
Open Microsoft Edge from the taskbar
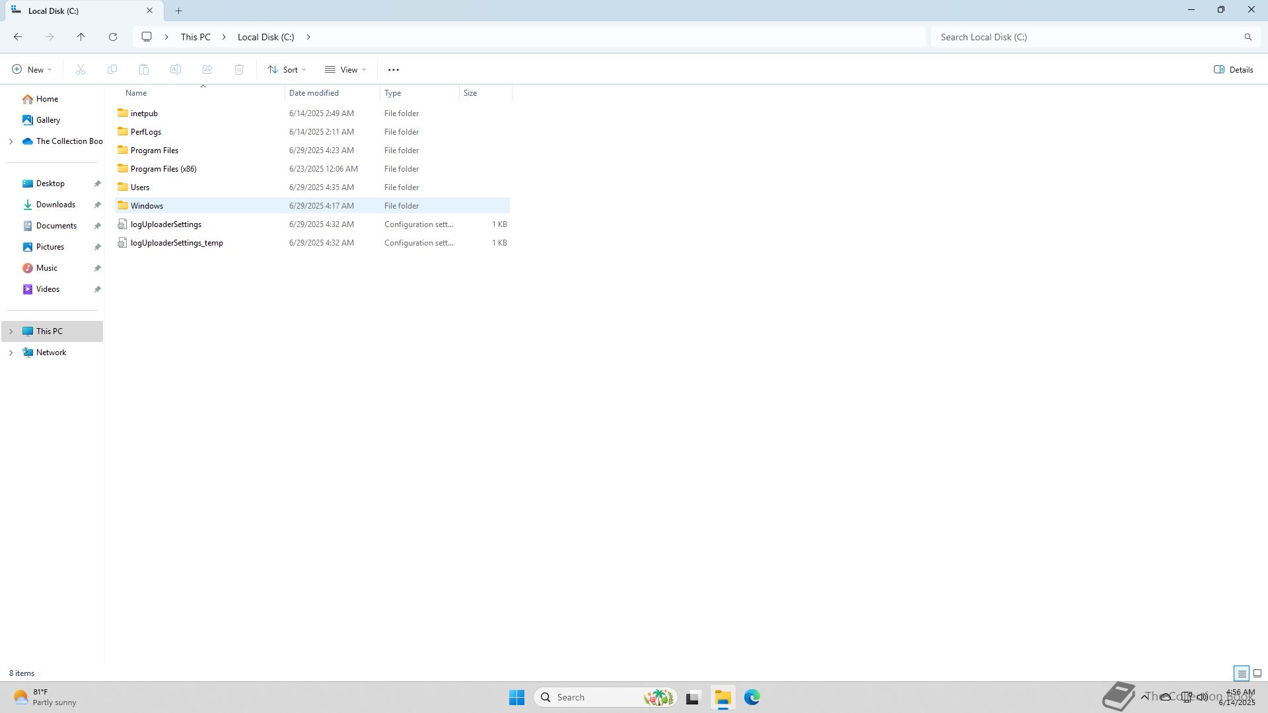click(752, 697)
